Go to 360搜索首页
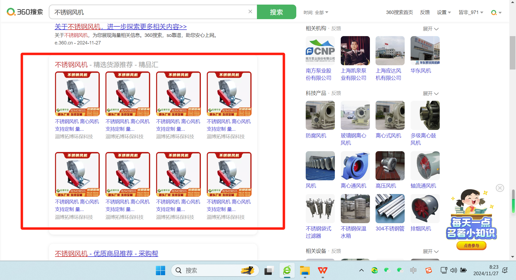516x280 pixels. [399, 12]
